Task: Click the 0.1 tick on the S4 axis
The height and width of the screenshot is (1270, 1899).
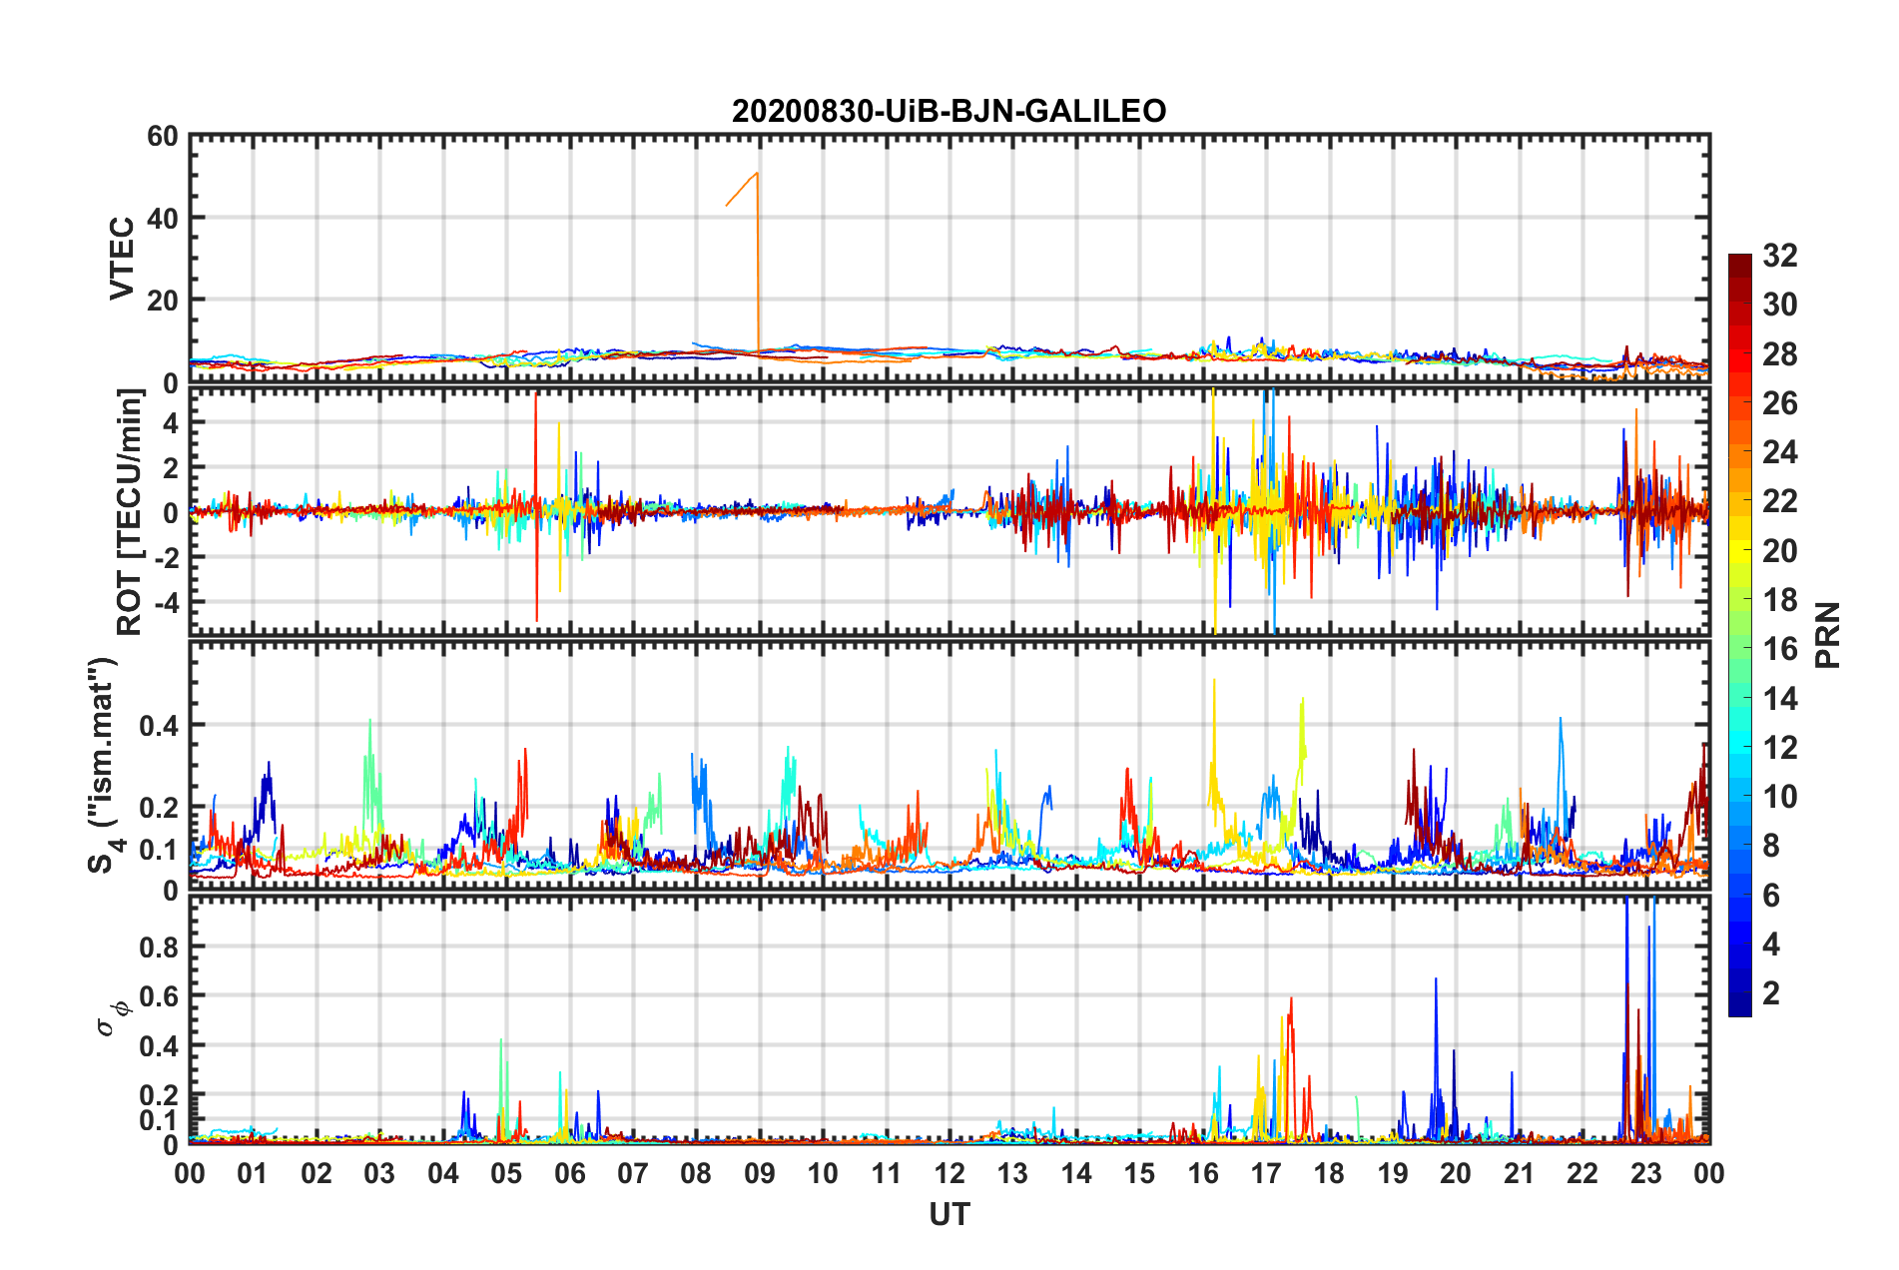Action: click(159, 850)
